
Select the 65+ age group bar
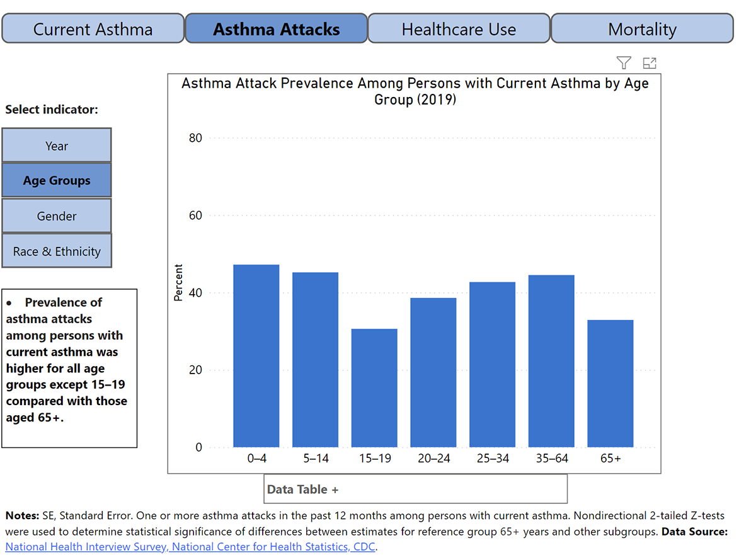610,384
